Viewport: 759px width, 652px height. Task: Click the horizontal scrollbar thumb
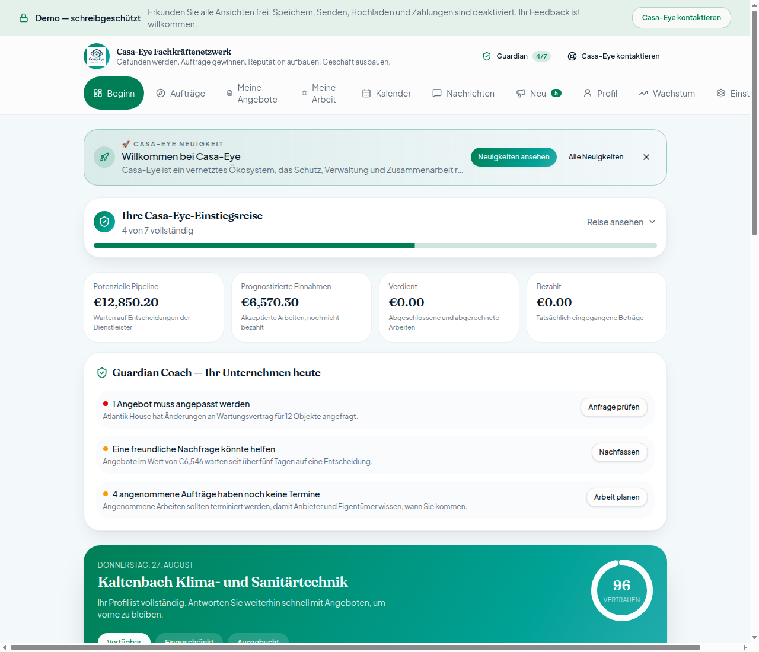coord(355,647)
